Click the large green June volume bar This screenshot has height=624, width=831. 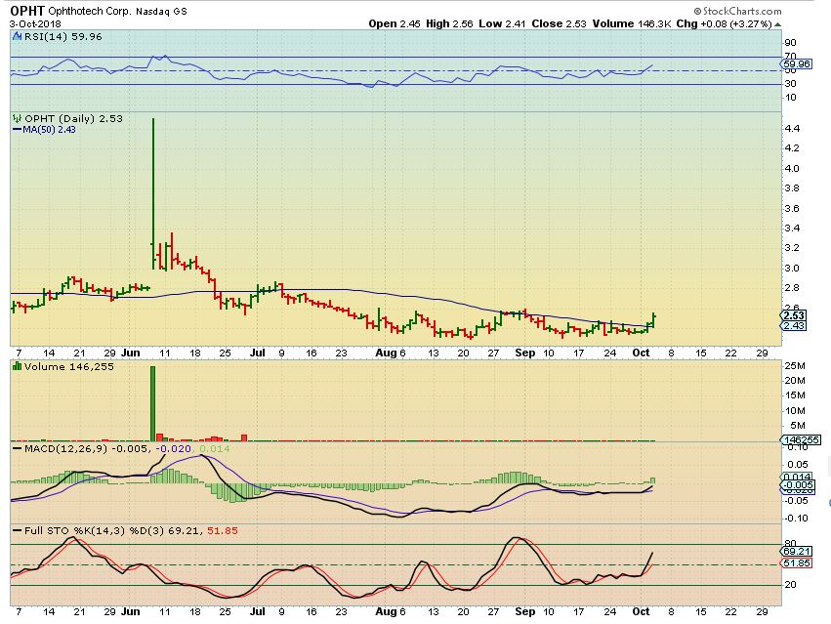pos(153,402)
